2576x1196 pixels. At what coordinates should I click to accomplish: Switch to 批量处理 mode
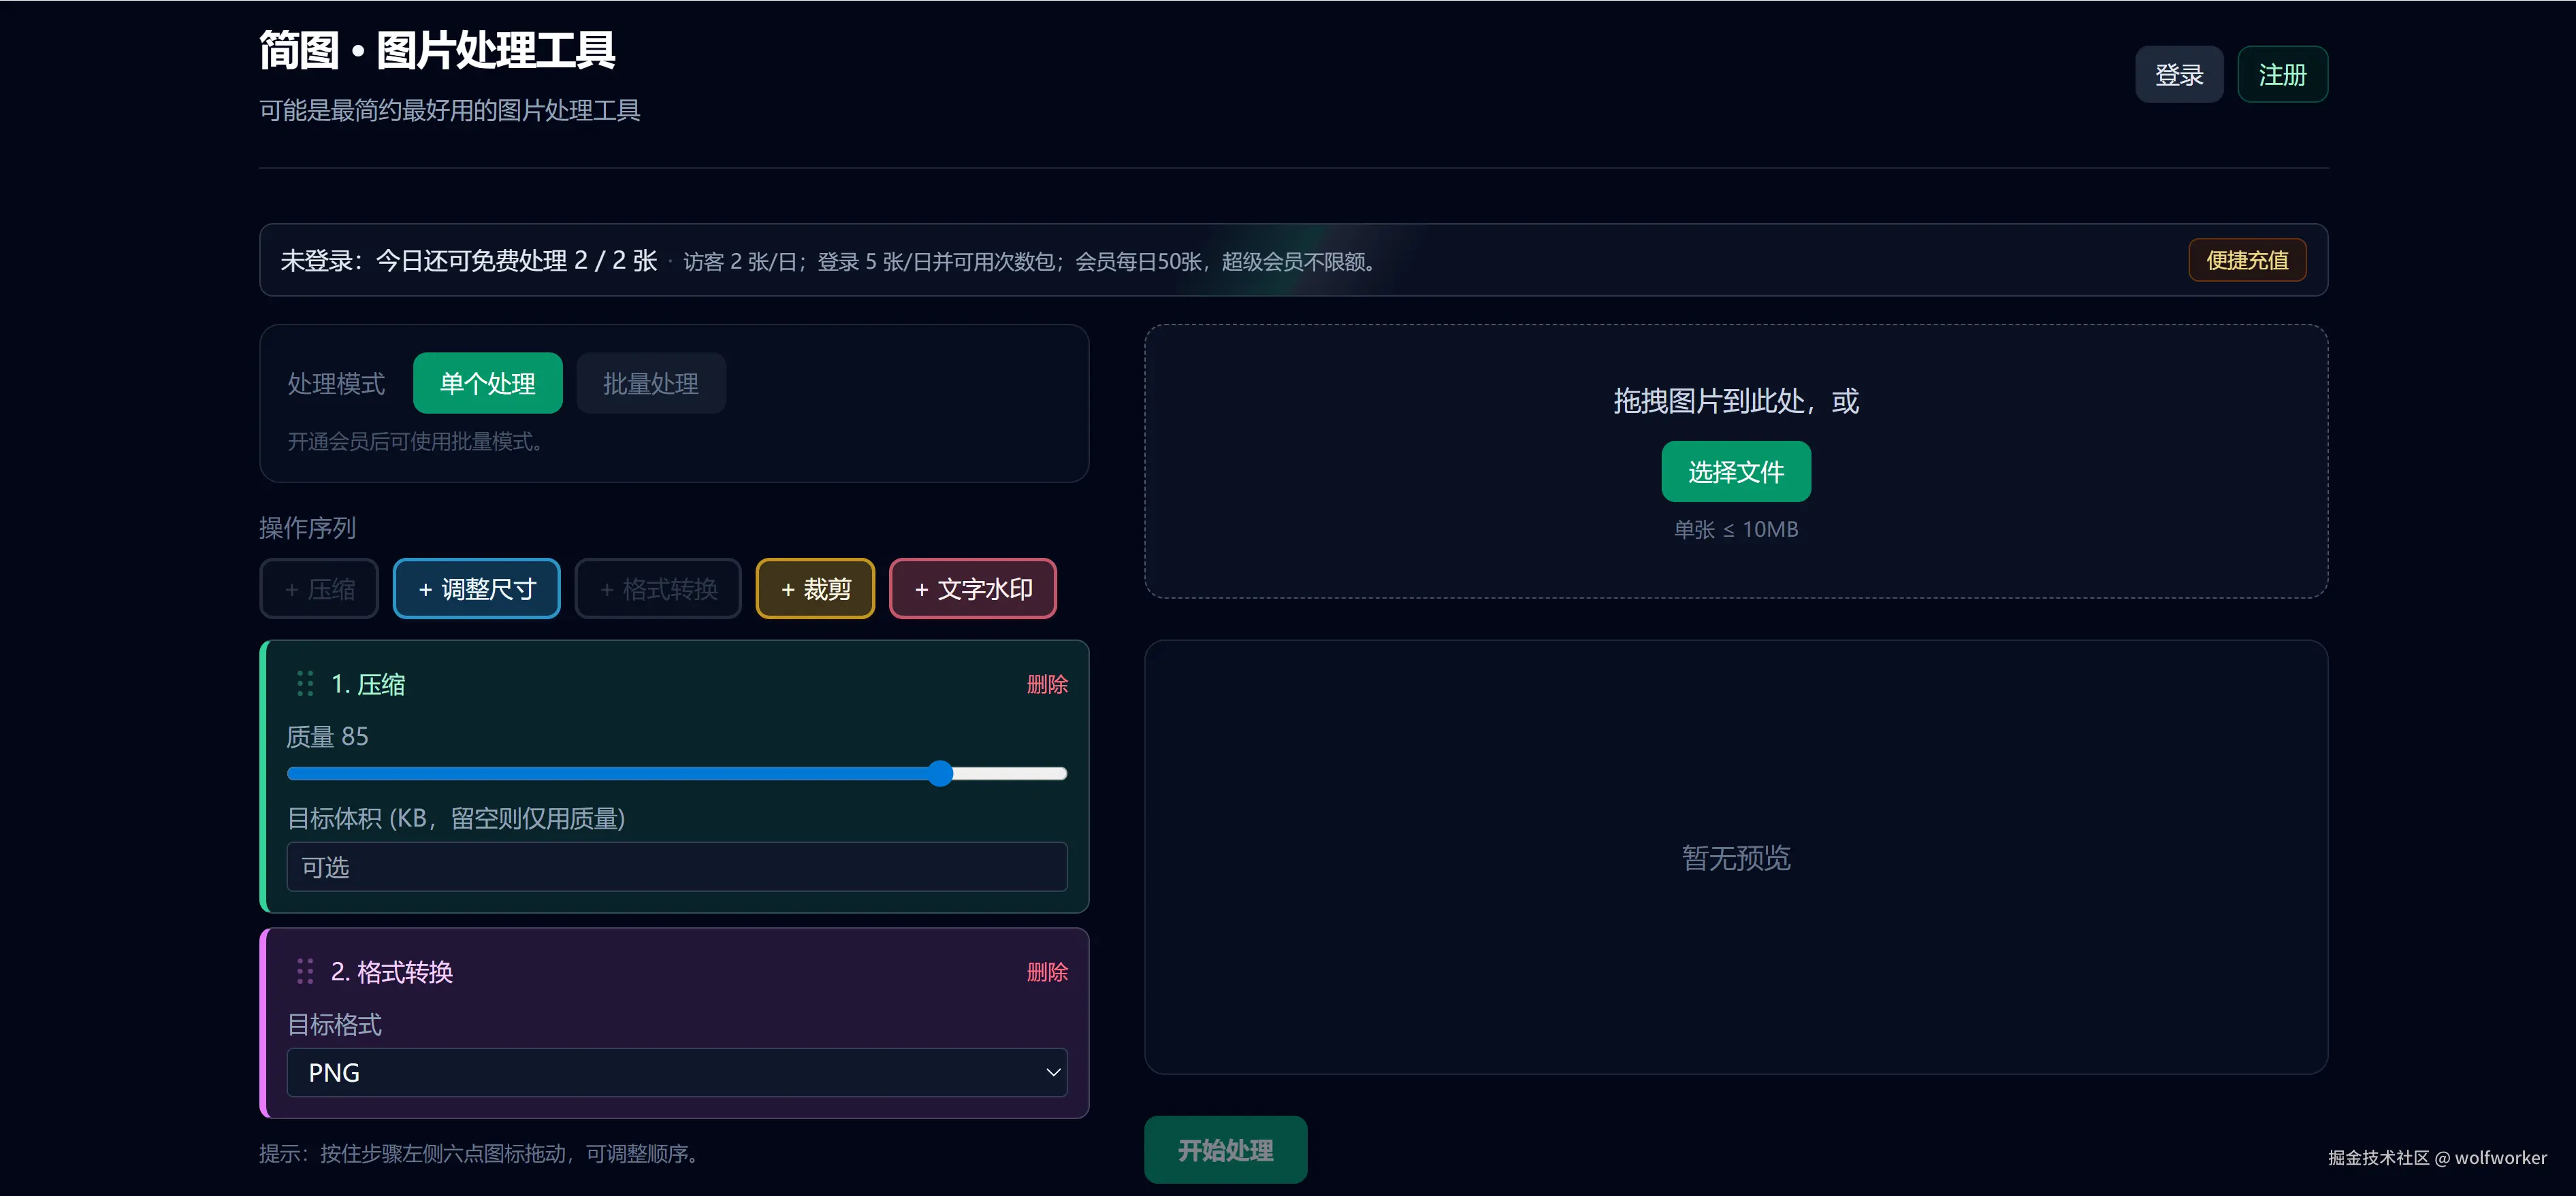[650, 383]
